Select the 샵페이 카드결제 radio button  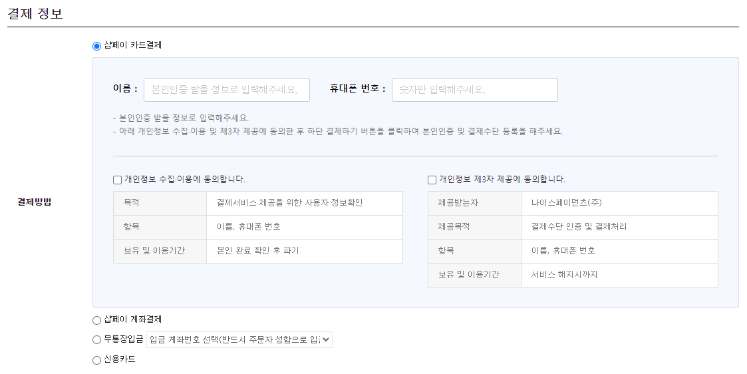[x=97, y=46]
